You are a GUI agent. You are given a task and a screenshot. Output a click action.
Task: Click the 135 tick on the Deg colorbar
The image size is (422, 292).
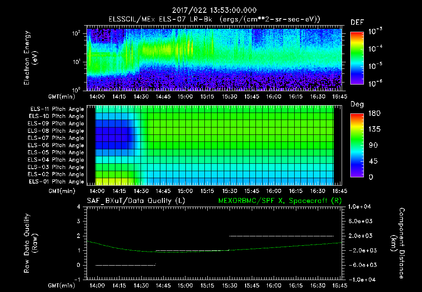[374, 130]
